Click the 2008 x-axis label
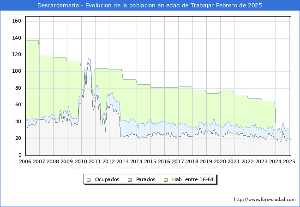Screen dimensions: 300x207 click(53, 161)
